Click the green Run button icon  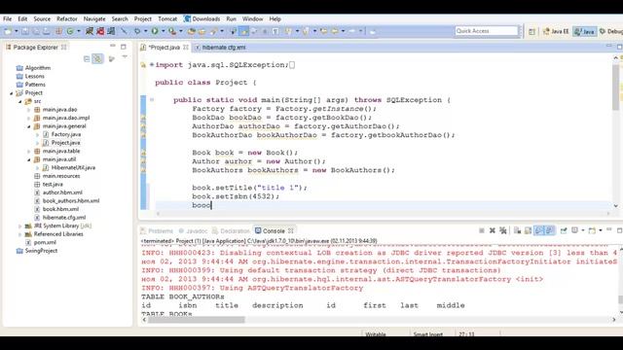[155, 31]
